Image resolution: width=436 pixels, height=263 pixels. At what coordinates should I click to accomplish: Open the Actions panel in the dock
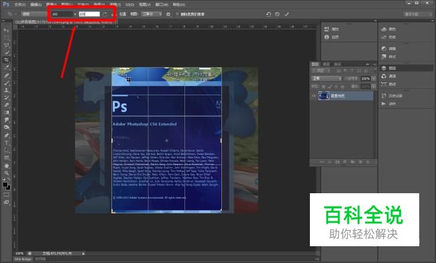tap(389, 104)
